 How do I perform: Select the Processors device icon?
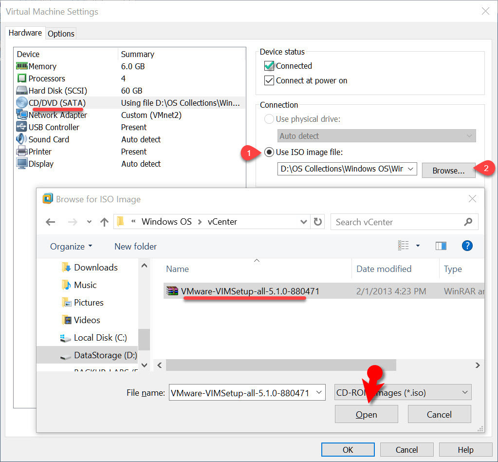coord(21,78)
